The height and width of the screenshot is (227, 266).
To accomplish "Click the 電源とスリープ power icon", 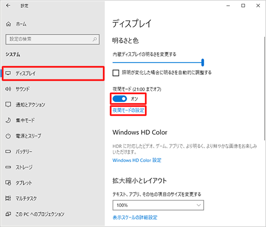I will tap(8, 136).
